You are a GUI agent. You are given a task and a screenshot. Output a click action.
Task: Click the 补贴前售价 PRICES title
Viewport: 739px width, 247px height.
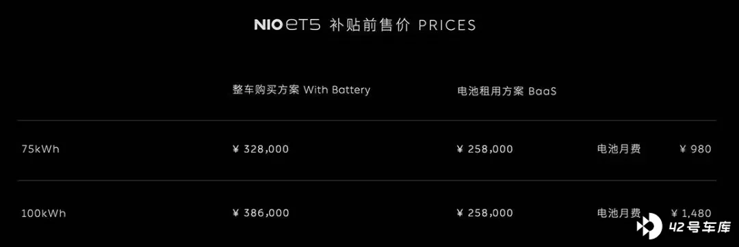[402, 25]
